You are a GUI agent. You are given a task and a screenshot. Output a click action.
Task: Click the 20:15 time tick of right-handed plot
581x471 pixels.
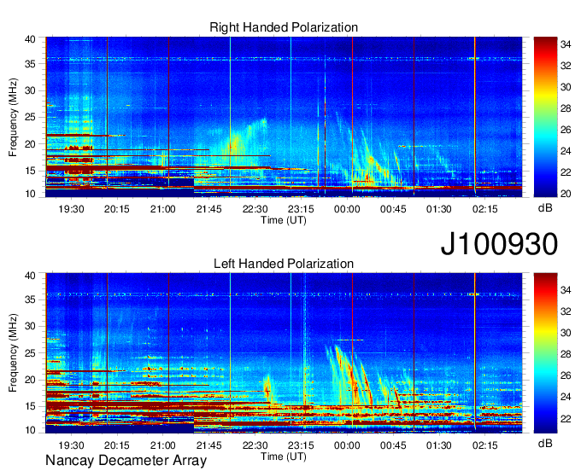pyautogui.click(x=117, y=209)
